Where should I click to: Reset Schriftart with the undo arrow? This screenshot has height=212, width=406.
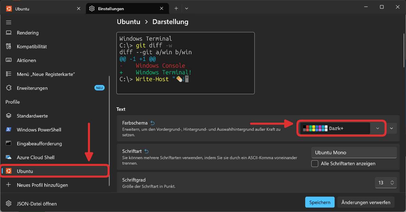146,151
